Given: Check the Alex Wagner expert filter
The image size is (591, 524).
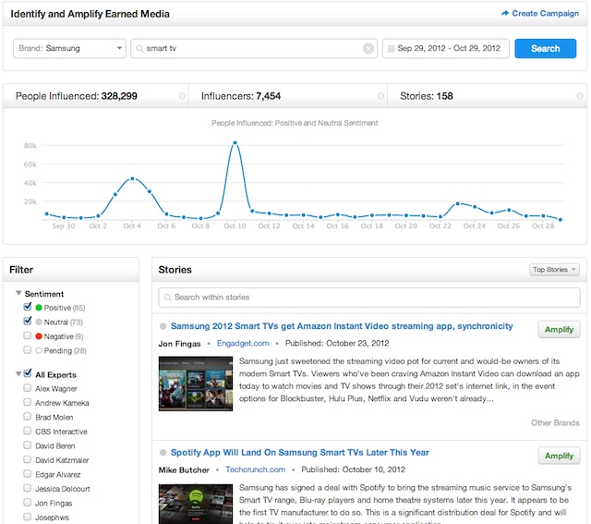Looking at the screenshot, I should (x=27, y=388).
